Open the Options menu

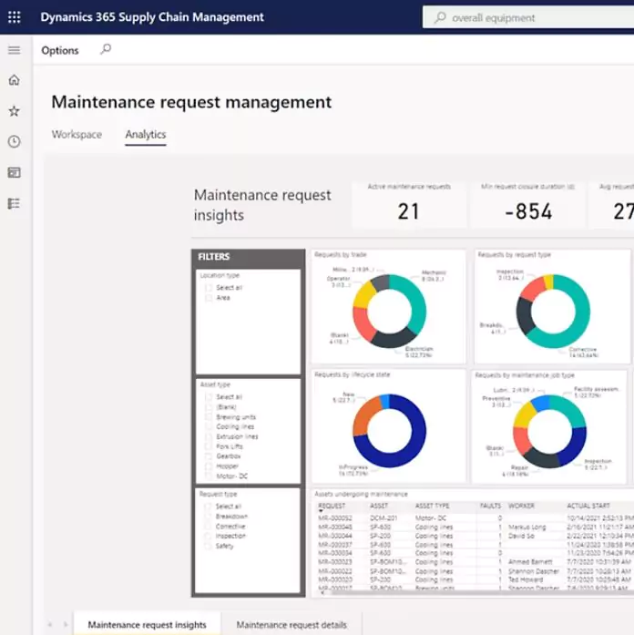pyautogui.click(x=60, y=51)
